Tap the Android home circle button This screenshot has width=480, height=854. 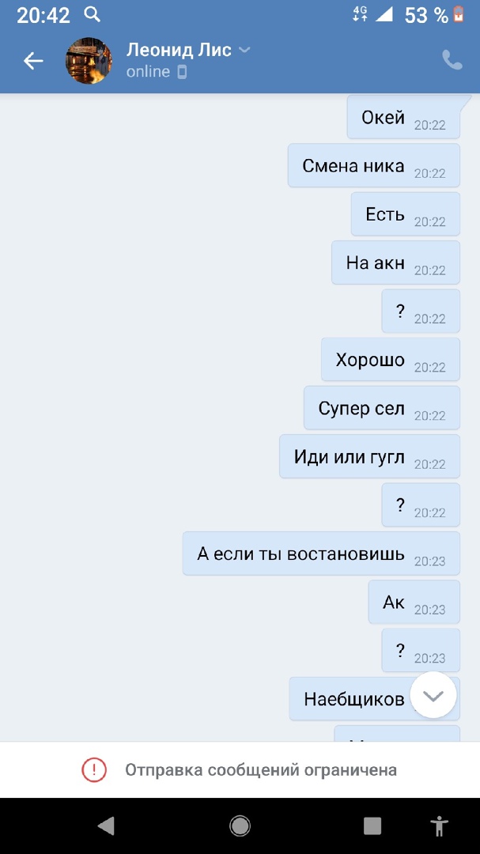click(240, 826)
